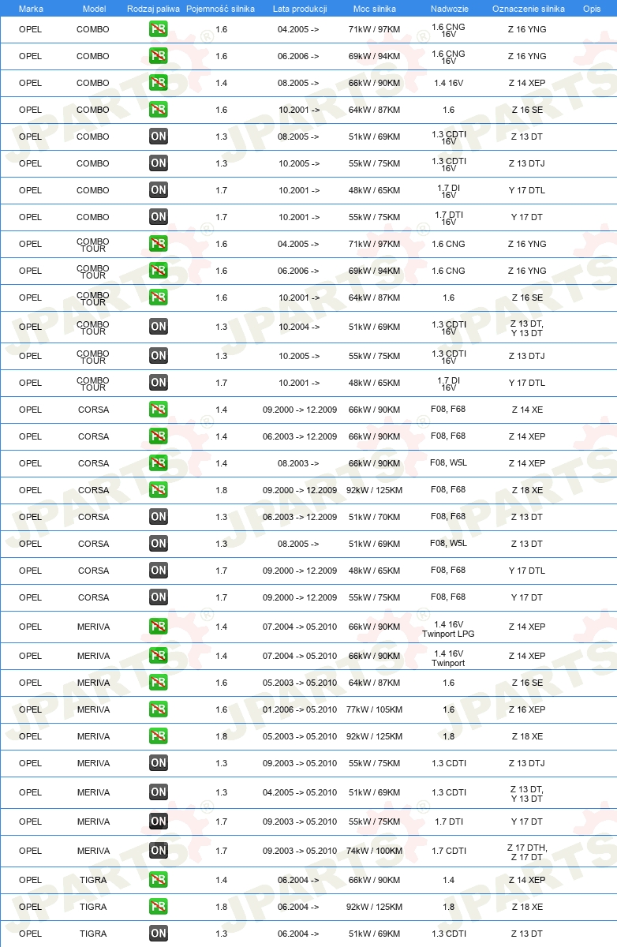Click engine code Z 17 DTH, Z 17 DT

click(x=527, y=852)
